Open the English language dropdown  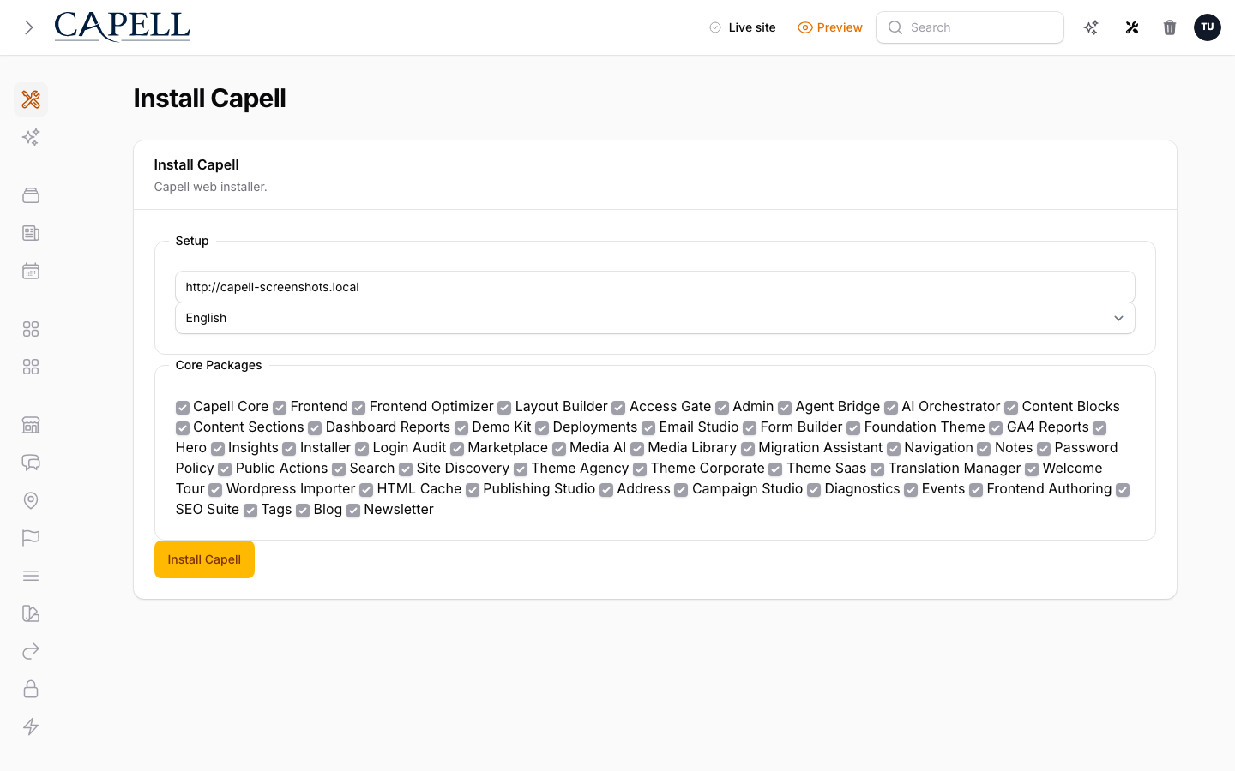[655, 318]
